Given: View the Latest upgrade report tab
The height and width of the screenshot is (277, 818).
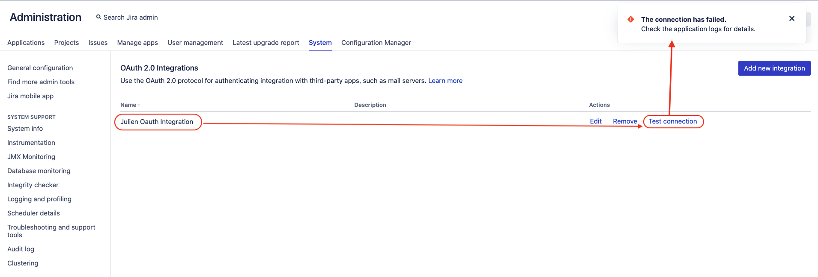Looking at the screenshot, I should (266, 43).
